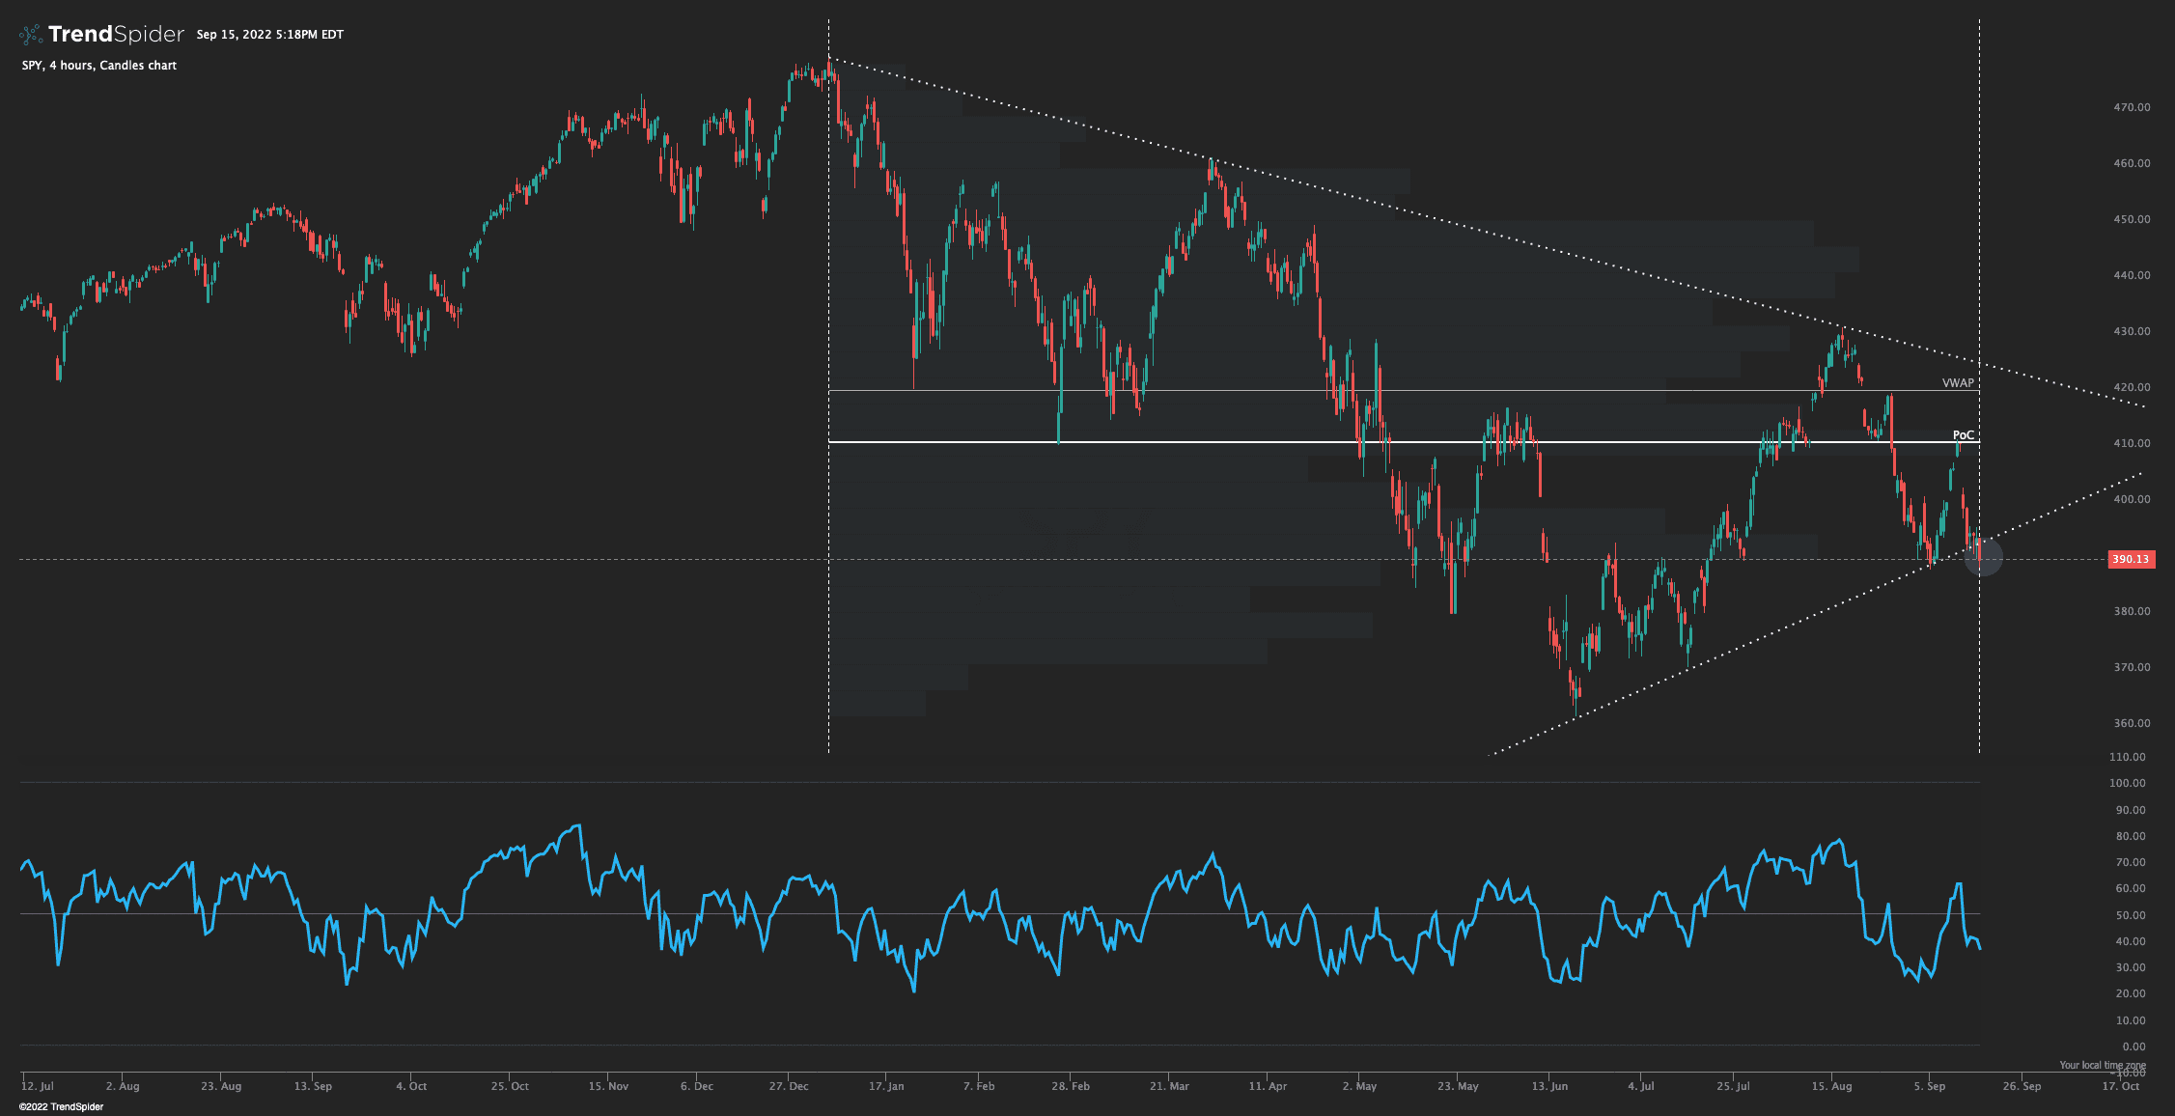Click the 50.00 level on the RSI axis
Viewport: 2175px width, 1116px height.
click(x=2131, y=915)
